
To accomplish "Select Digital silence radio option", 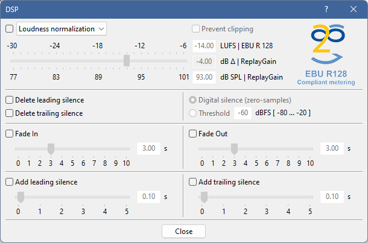I will point(193,100).
